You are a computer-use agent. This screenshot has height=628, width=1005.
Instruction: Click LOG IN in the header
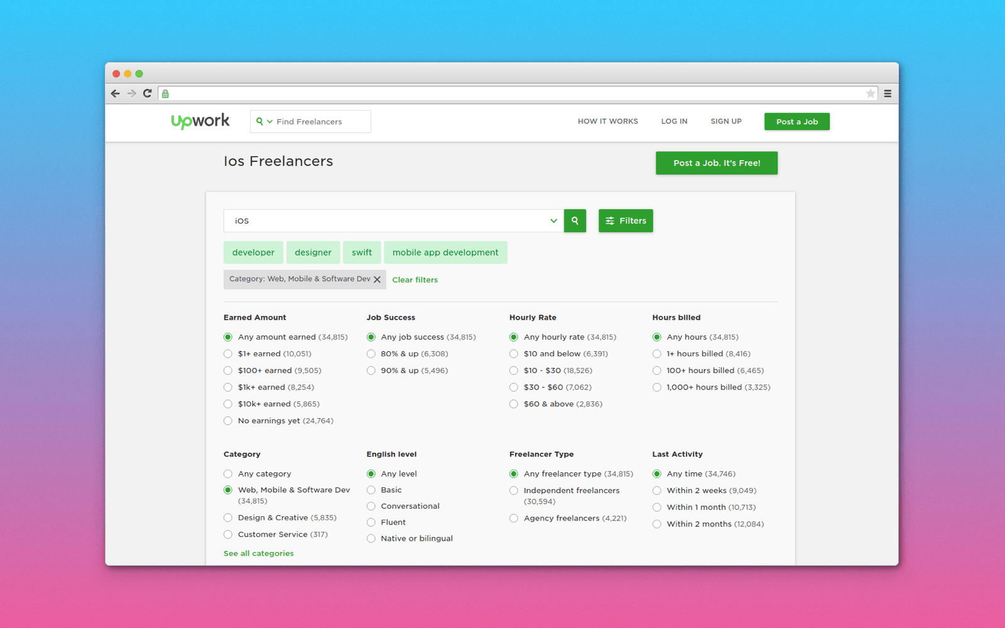coord(674,121)
